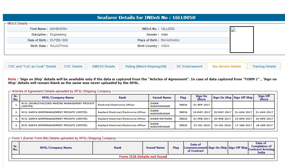The height and width of the screenshot is (168, 285).
Task: Go to the DC Endorsement tab
Action: click(189, 66)
